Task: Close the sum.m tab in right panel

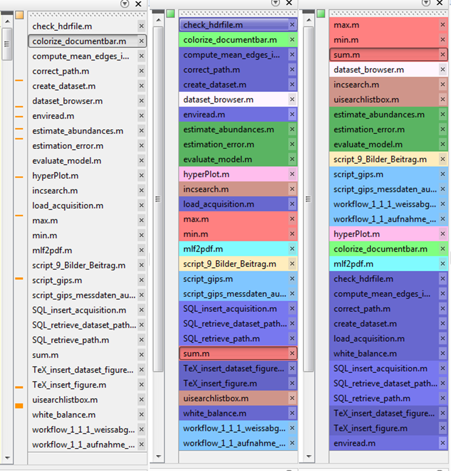Action: 443,55
